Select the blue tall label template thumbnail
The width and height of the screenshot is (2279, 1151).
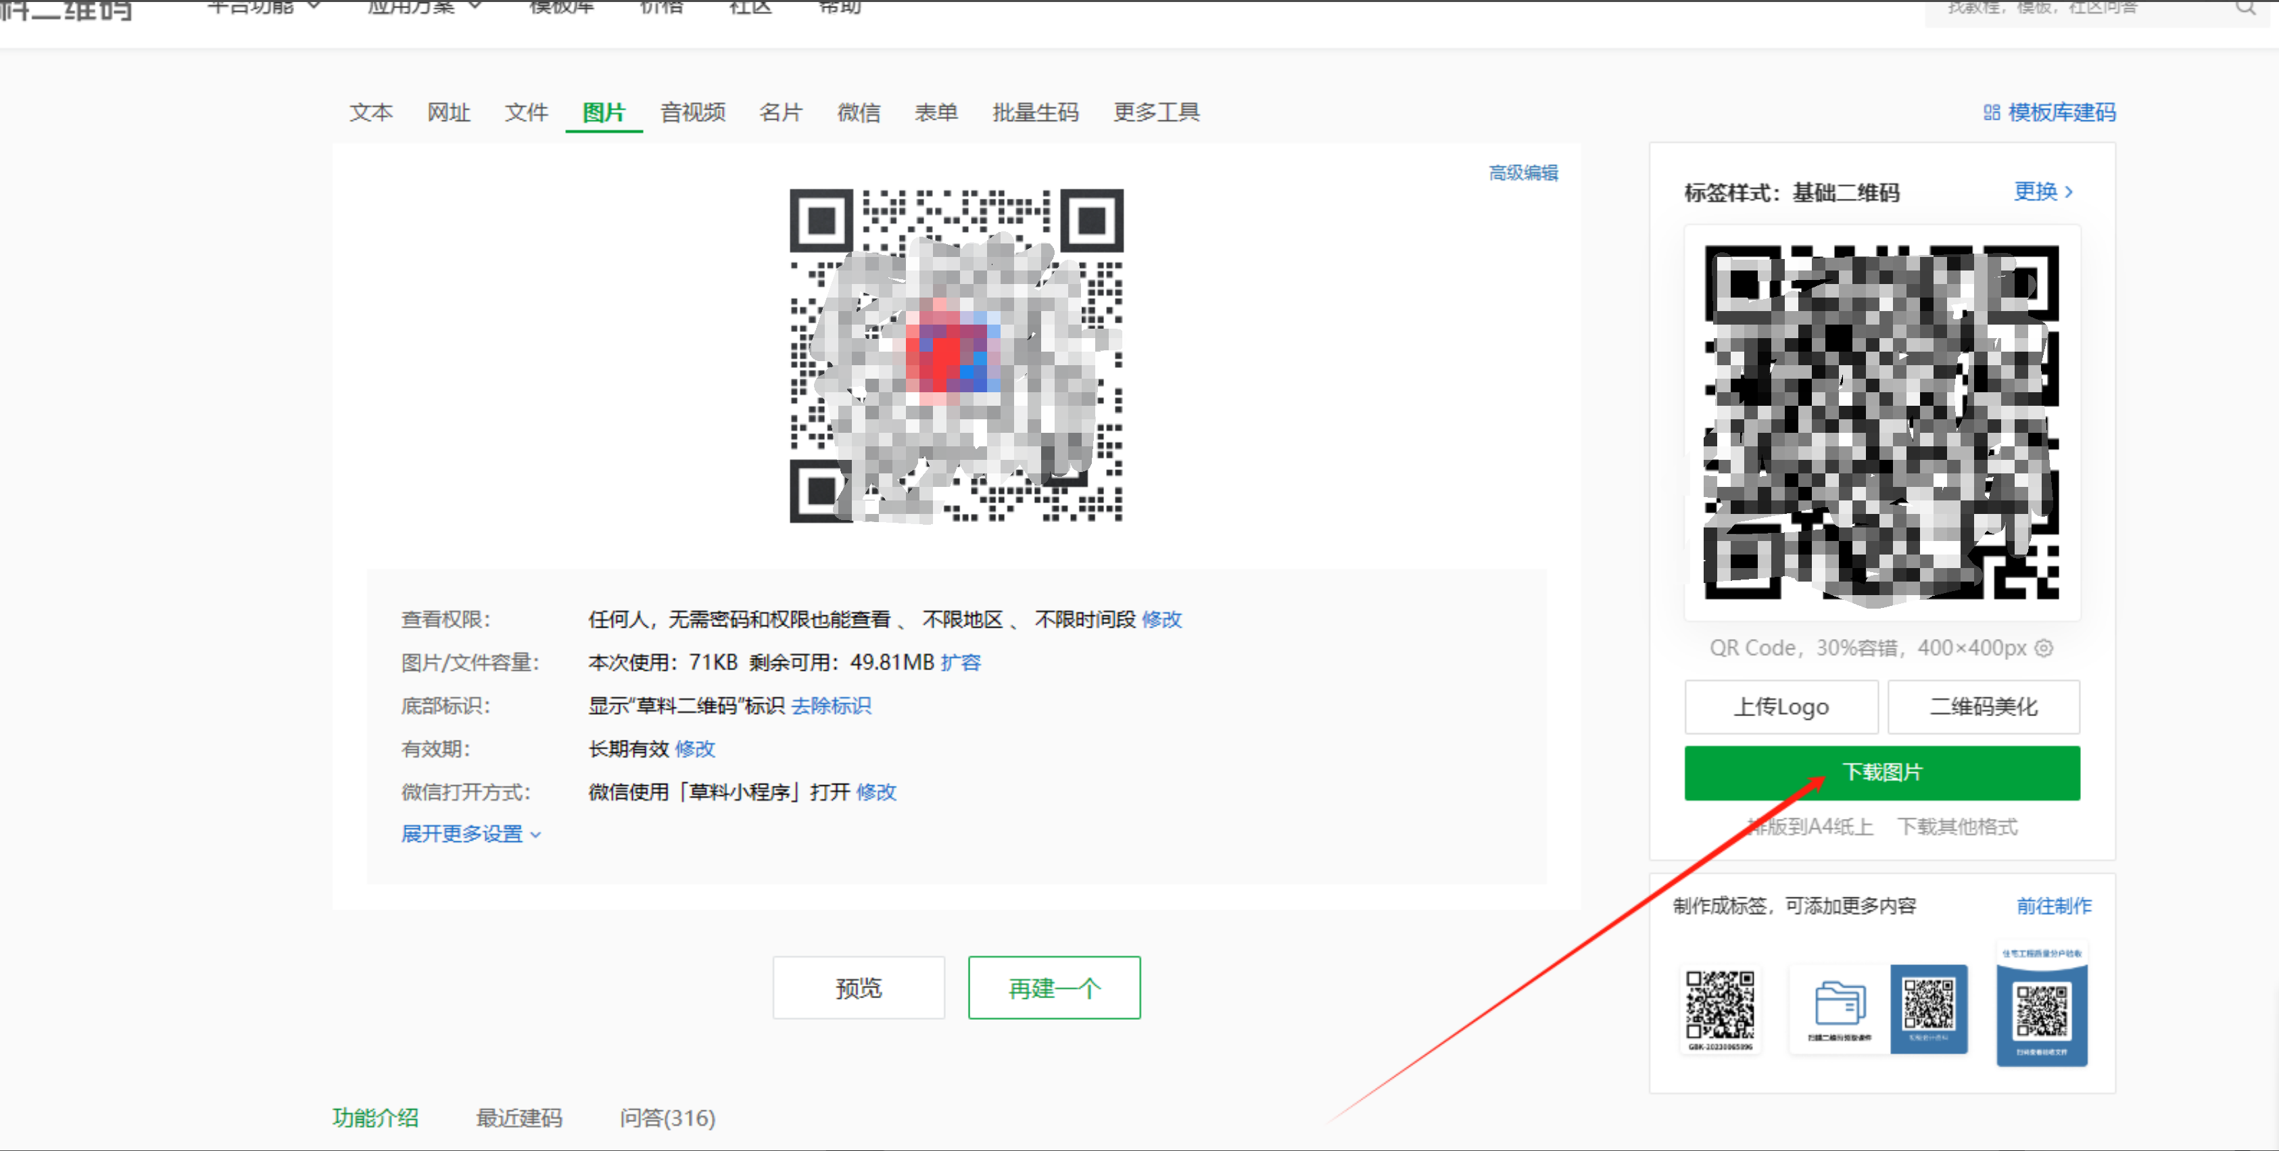[2042, 1006]
